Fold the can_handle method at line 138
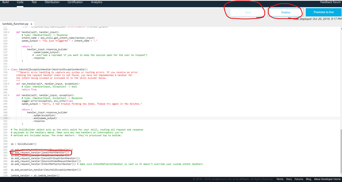The image size is (342, 182). [9, 84]
